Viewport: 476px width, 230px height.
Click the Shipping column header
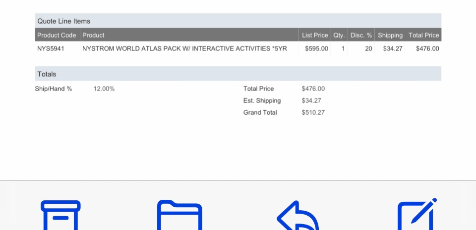[x=390, y=35]
